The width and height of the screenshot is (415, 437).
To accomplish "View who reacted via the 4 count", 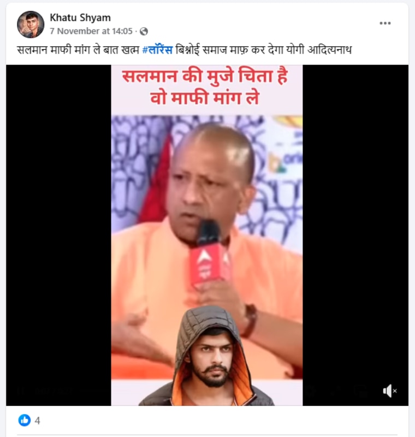I will click(38, 420).
